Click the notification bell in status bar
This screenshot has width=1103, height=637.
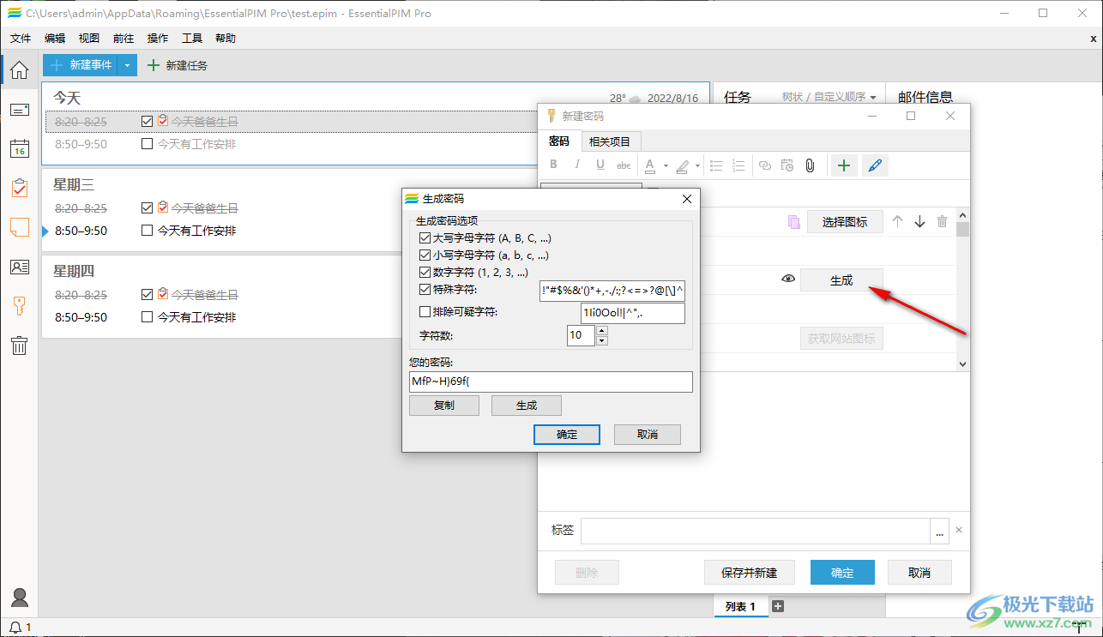(x=15, y=628)
